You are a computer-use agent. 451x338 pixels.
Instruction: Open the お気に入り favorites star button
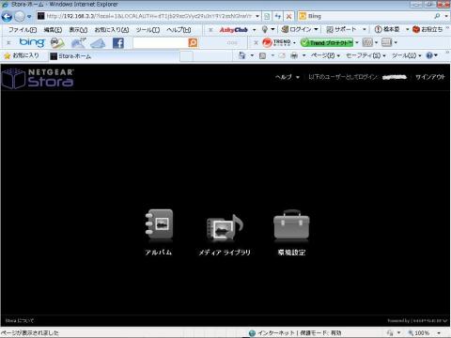[22, 55]
